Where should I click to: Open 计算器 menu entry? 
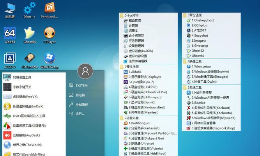[148, 26]
